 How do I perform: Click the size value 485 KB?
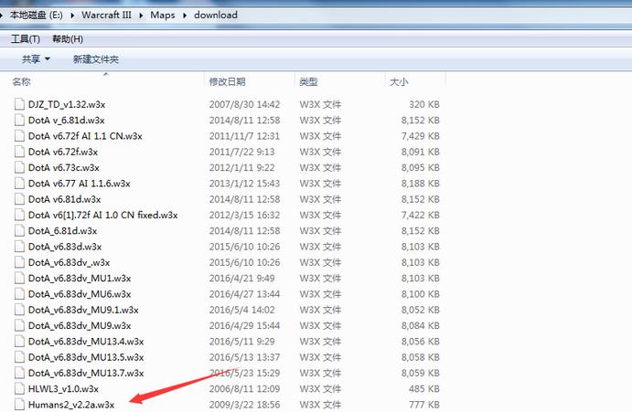click(x=424, y=388)
